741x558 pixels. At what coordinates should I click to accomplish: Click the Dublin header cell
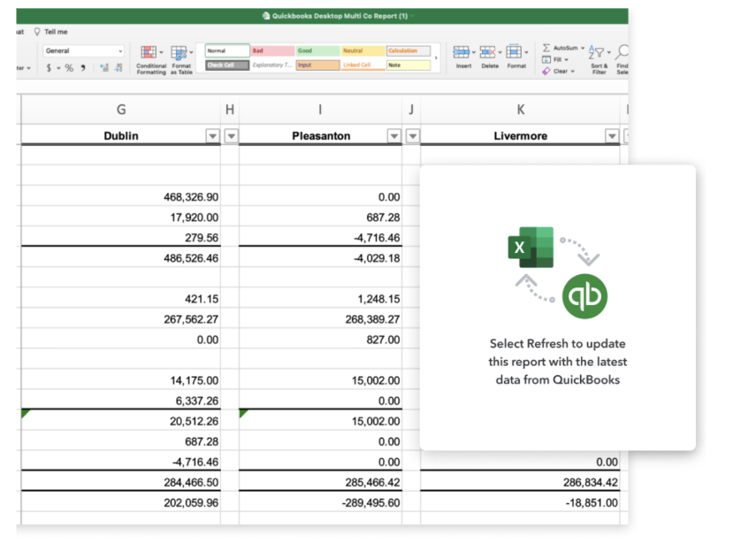tap(121, 136)
